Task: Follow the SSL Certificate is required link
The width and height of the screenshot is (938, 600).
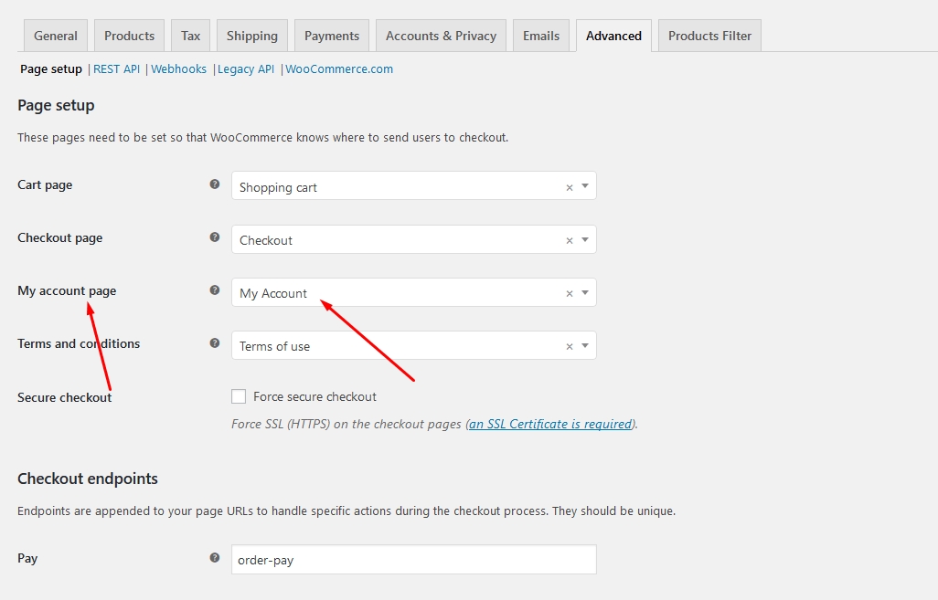Action: pos(550,424)
